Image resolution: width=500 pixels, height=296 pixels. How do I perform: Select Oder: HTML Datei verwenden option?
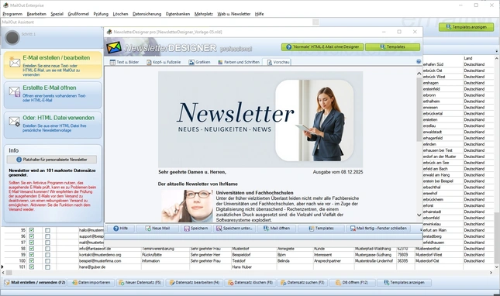point(53,125)
